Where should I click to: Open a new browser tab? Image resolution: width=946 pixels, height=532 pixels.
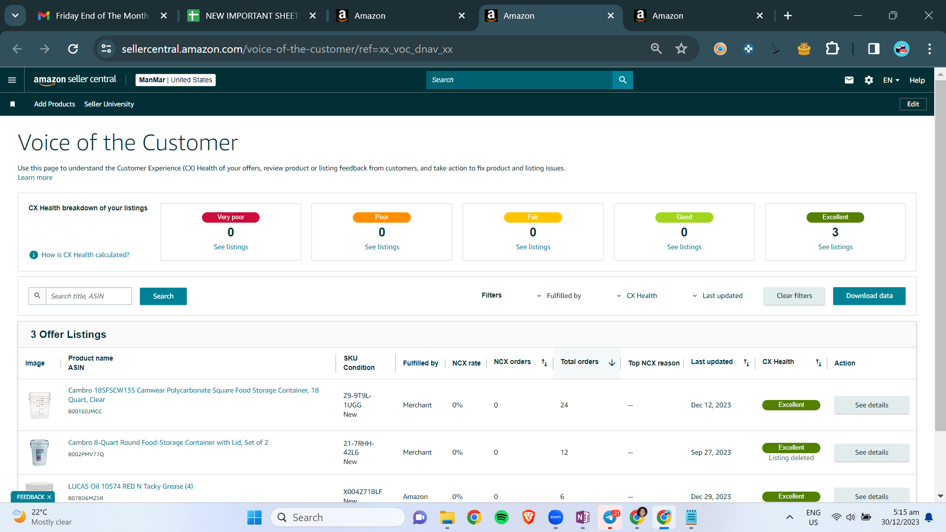tap(788, 16)
